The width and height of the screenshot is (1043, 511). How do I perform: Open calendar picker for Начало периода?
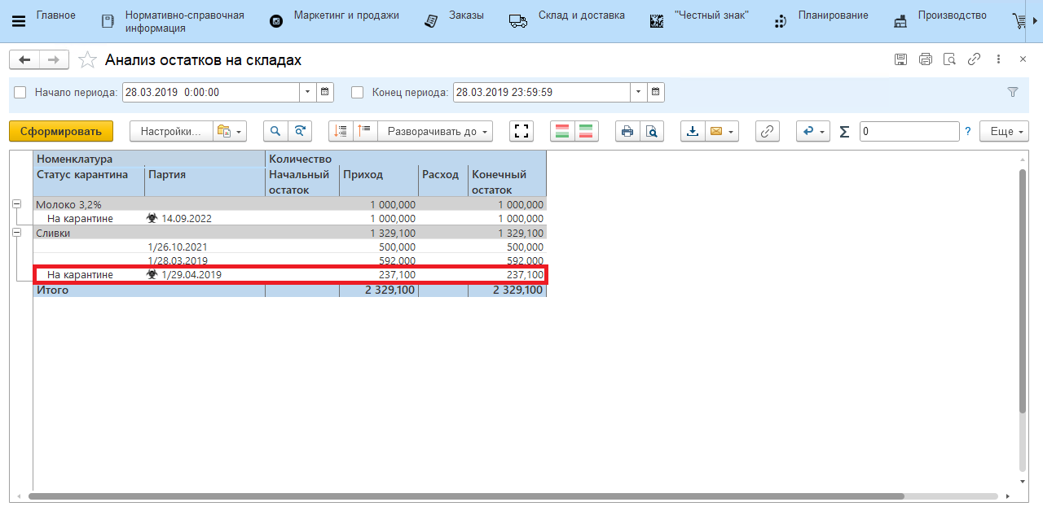tap(325, 92)
